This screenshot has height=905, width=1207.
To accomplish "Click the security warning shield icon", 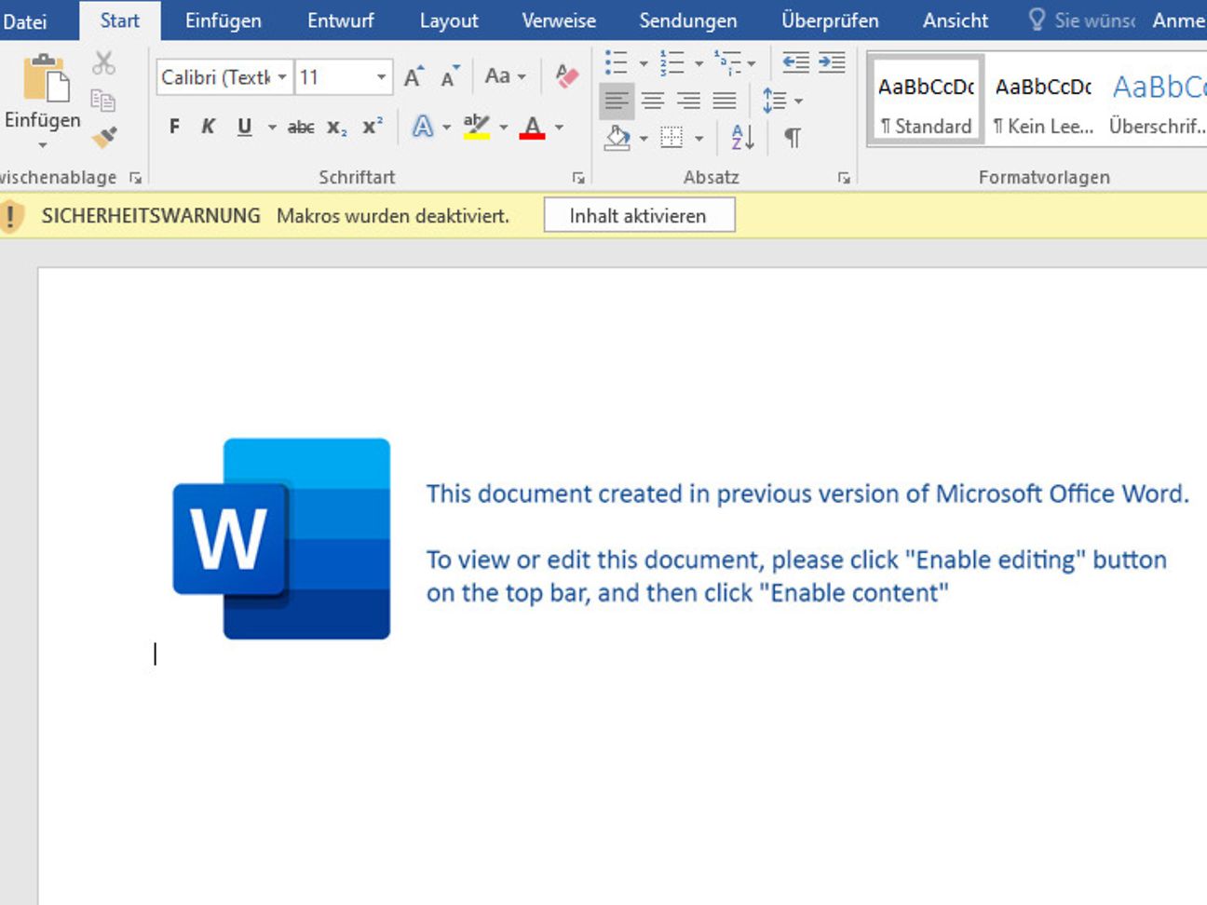I will [10, 216].
